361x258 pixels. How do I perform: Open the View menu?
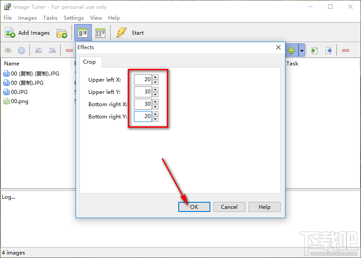tap(96, 18)
